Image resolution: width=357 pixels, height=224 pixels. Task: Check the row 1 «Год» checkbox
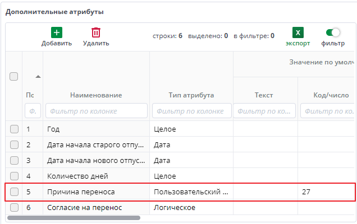[x=14, y=129]
